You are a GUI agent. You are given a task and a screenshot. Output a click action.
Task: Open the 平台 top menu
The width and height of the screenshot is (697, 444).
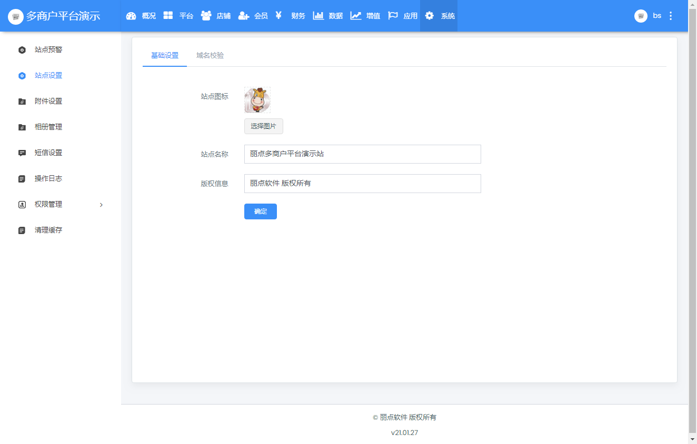(x=178, y=16)
